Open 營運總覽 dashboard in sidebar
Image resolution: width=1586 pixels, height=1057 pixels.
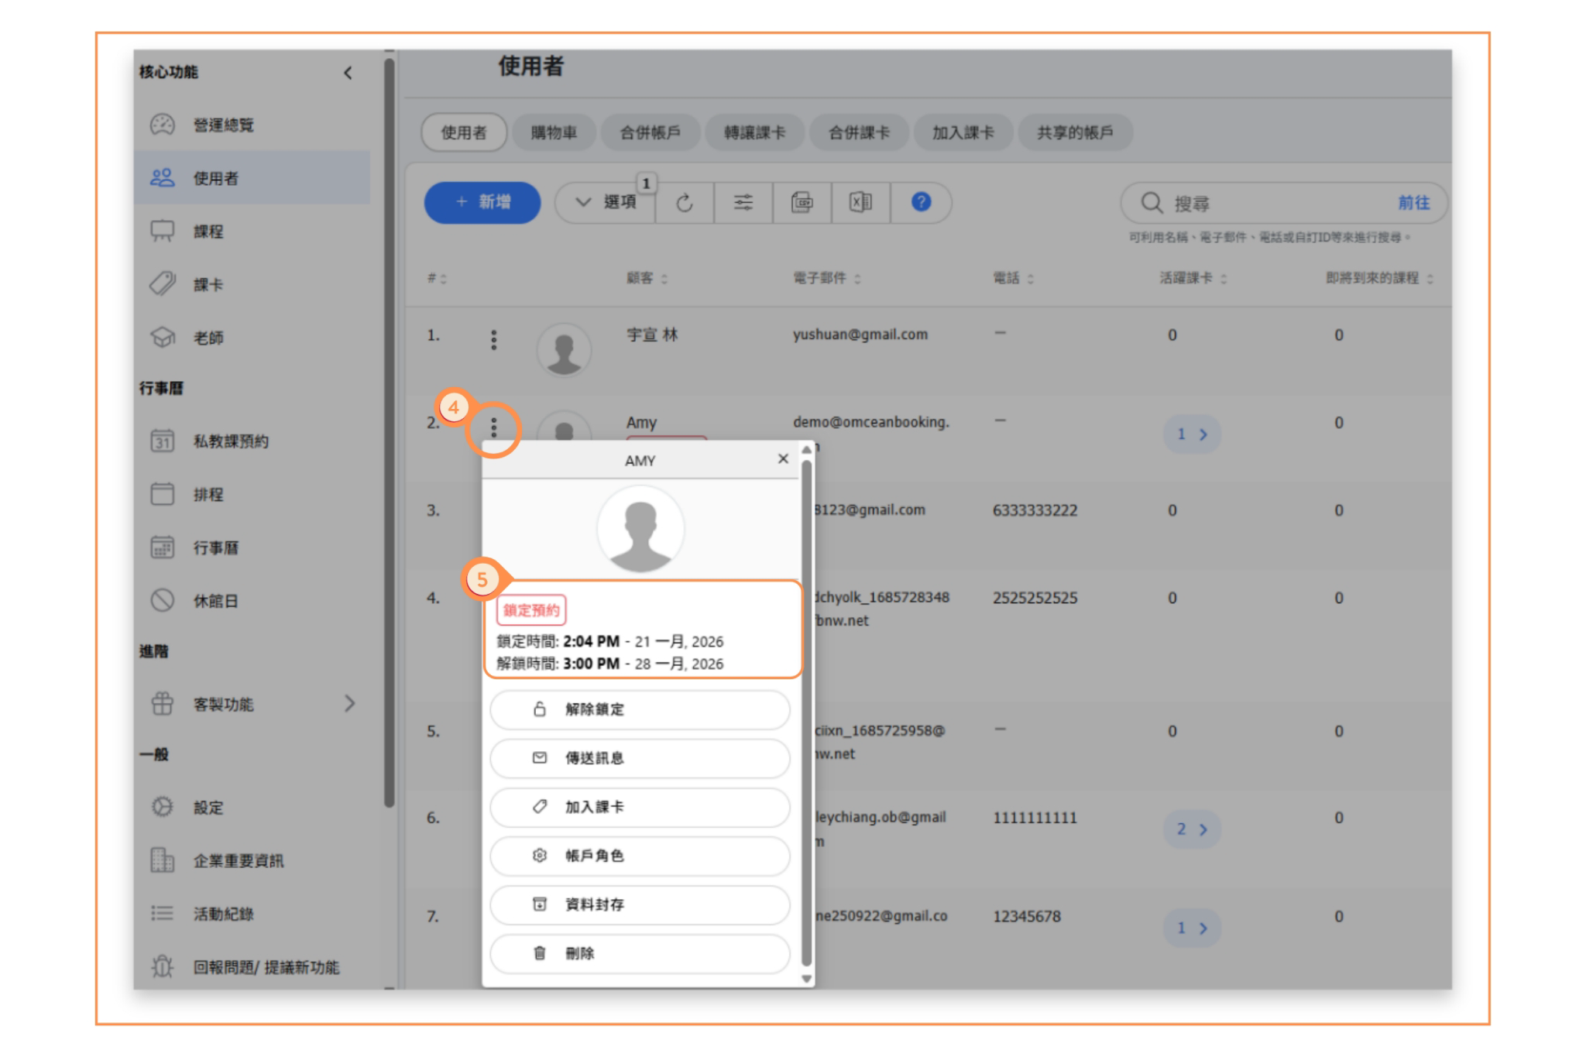click(x=223, y=125)
